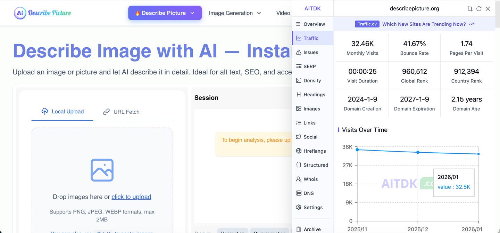This screenshot has width=500, height=233.
Task: Open the SERP section in sidebar
Action: (306, 66)
